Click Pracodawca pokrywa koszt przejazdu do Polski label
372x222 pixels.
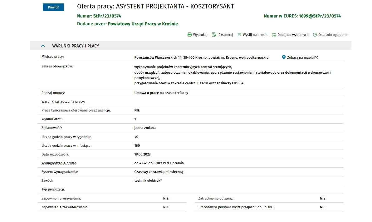coord(236,207)
